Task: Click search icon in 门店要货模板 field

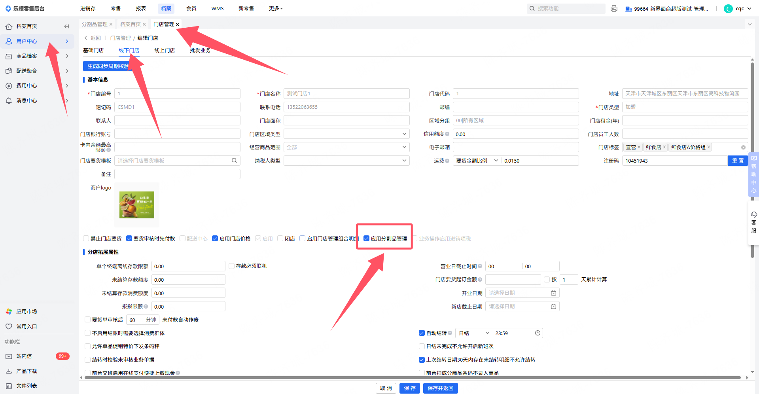Action: [x=234, y=160]
